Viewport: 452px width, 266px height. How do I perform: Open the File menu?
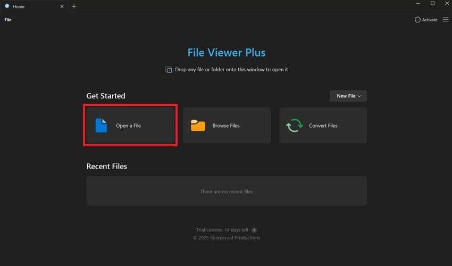click(8, 20)
